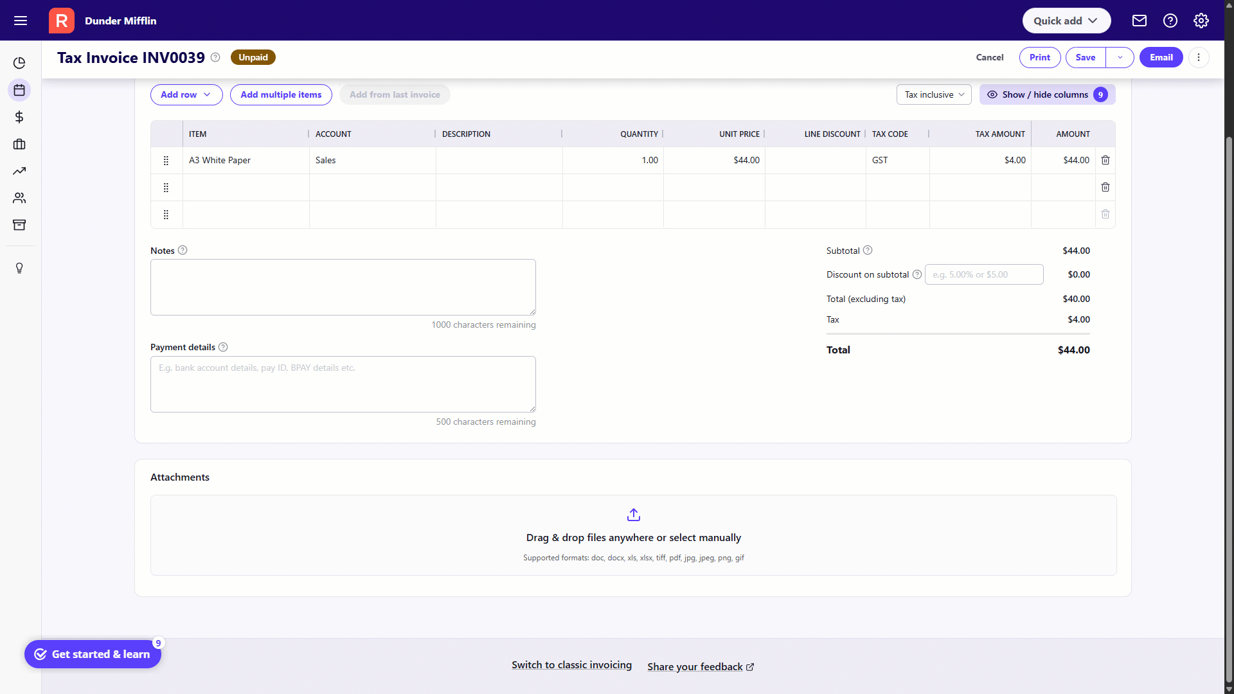This screenshot has height=694, width=1234.
Task: Click the tax amount $4.00 cell
Action: pyautogui.click(x=980, y=160)
